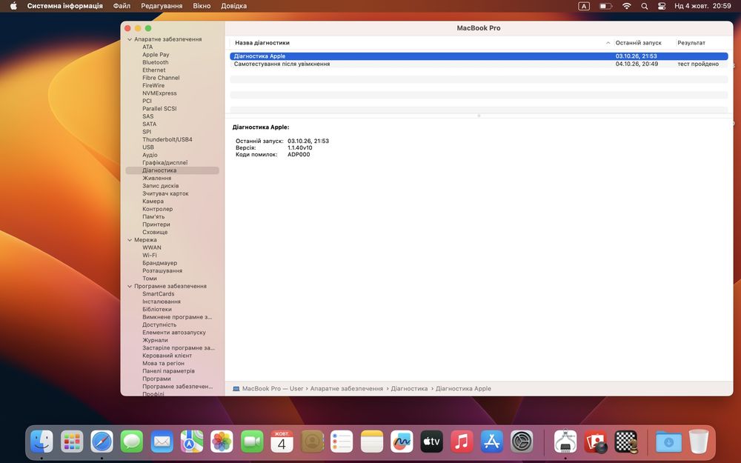This screenshot has height=463, width=741.
Task: Switch keyboard input source indicator
Action: pos(584,6)
